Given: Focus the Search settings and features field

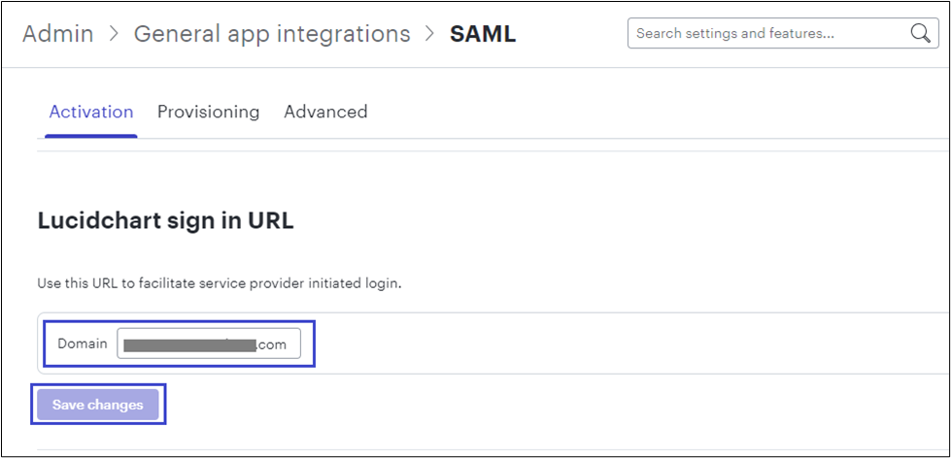Looking at the screenshot, I should coord(767,34).
